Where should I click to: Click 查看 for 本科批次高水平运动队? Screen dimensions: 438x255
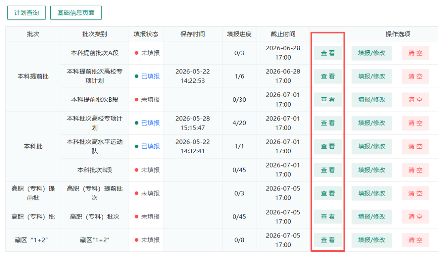[328, 146]
